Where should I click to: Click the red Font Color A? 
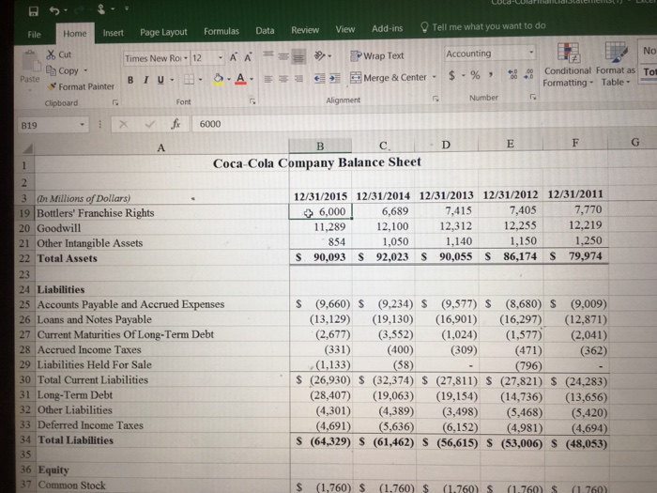[x=240, y=79]
